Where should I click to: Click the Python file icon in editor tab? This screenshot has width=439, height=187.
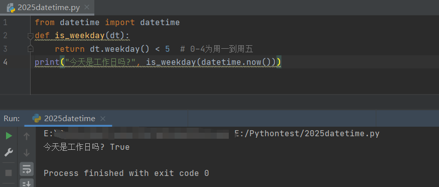coord(11,8)
